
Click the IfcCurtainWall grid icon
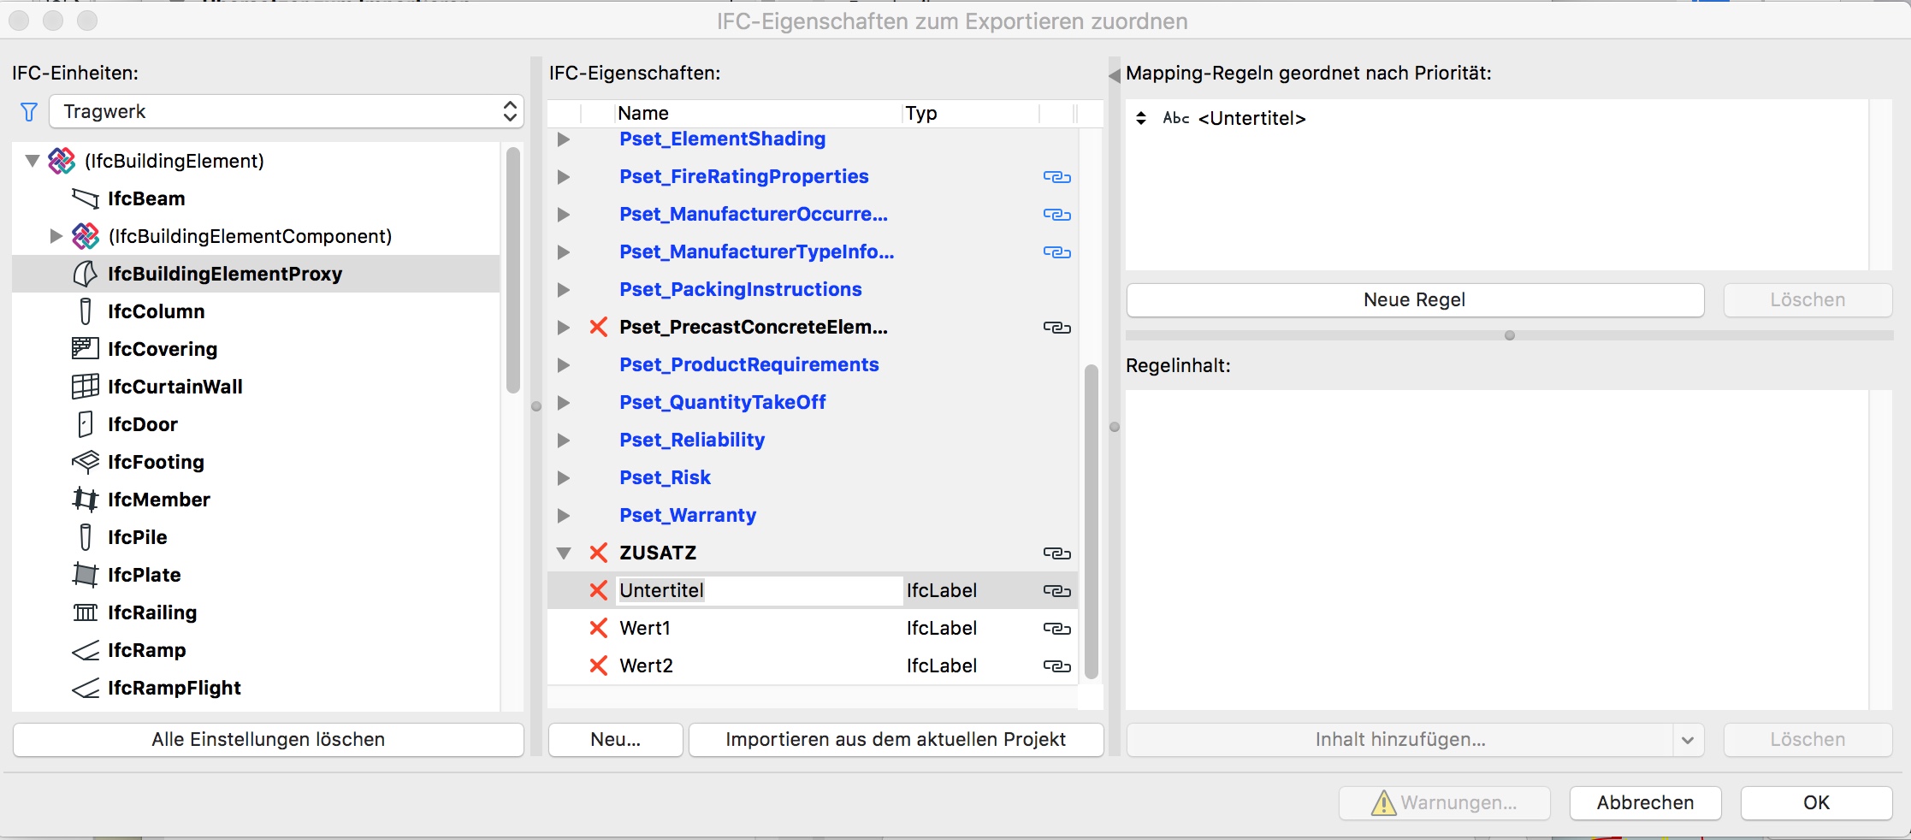[85, 387]
